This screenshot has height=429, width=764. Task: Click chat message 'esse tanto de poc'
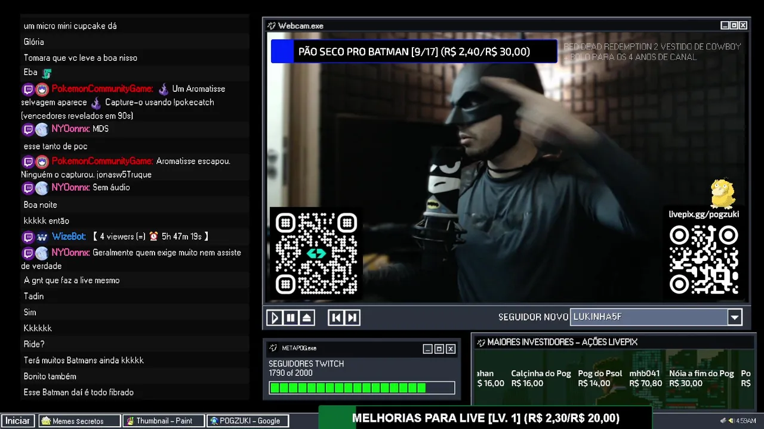56,146
